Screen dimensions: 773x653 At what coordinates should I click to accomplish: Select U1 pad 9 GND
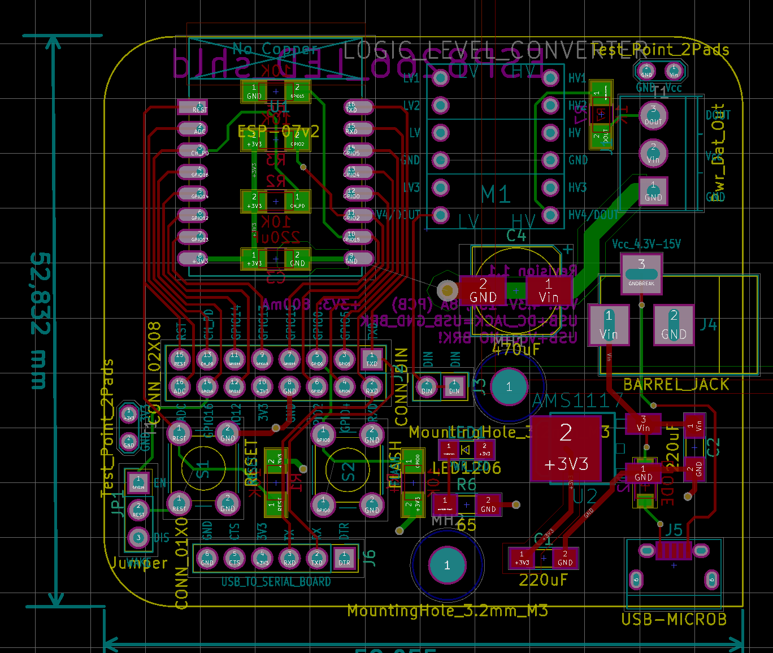(359, 259)
